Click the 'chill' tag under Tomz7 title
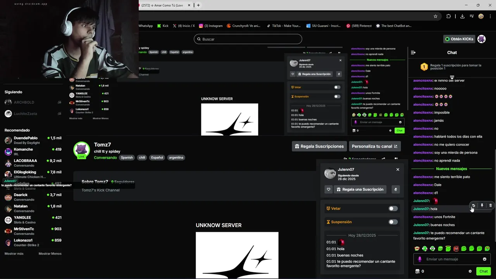This screenshot has height=279, width=496. click(142, 158)
